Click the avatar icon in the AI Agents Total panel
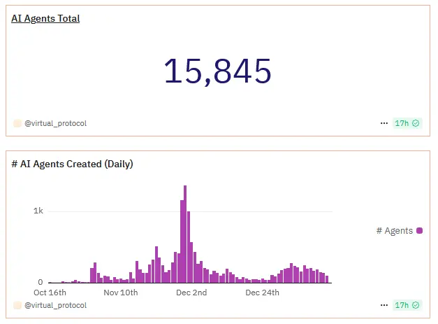 17,123
